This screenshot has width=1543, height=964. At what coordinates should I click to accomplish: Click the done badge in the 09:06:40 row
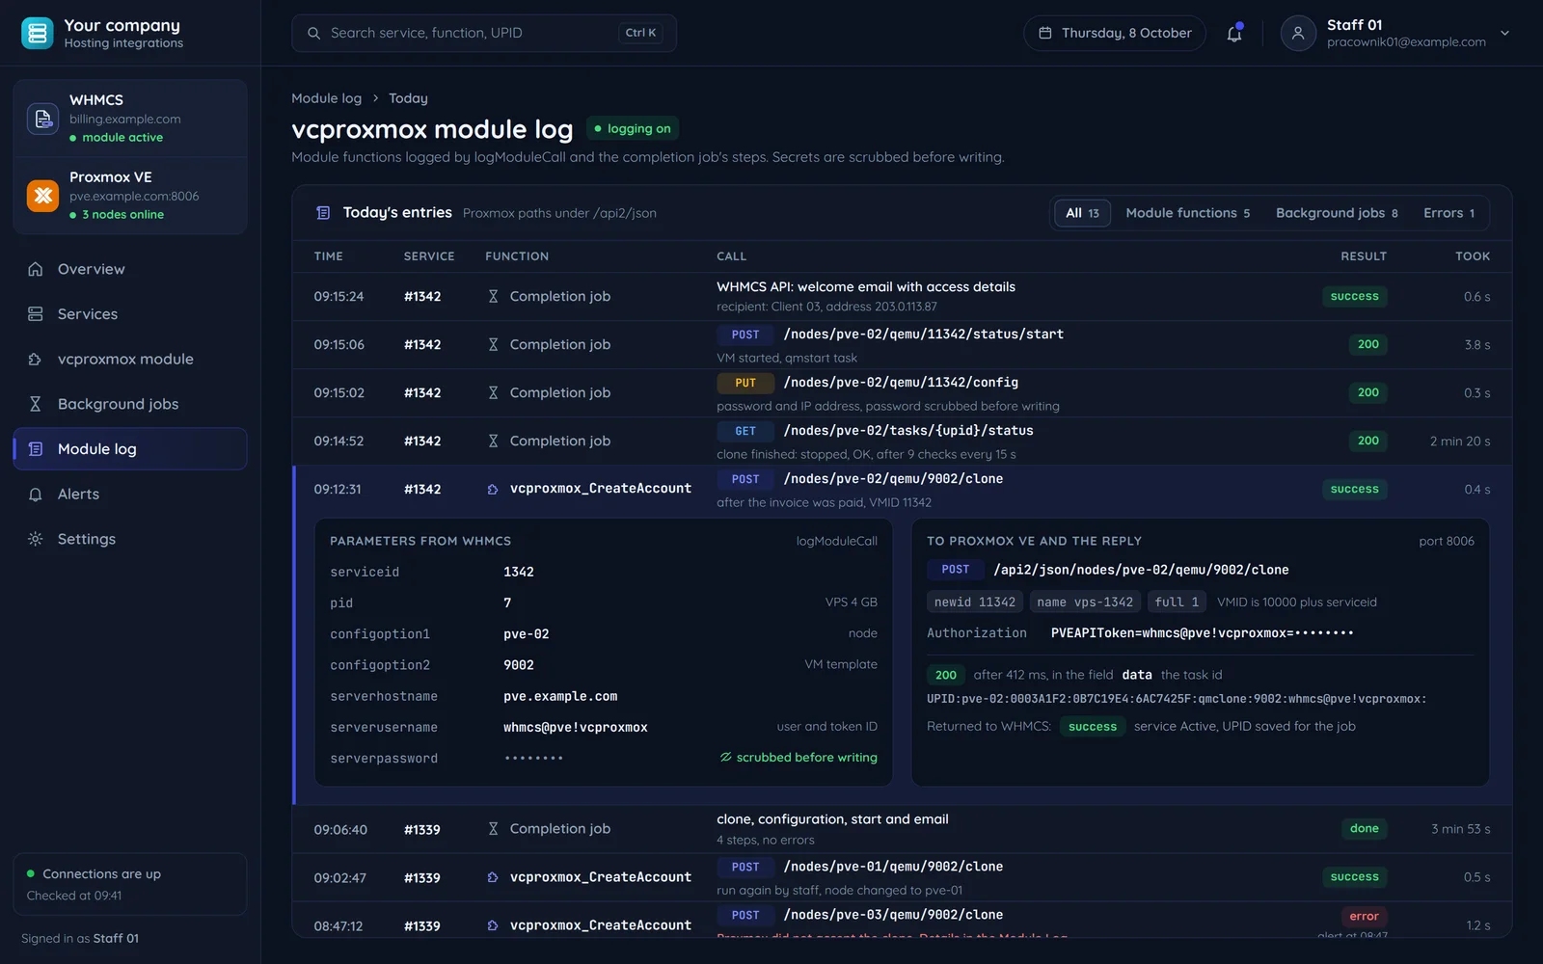(1364, 828)
